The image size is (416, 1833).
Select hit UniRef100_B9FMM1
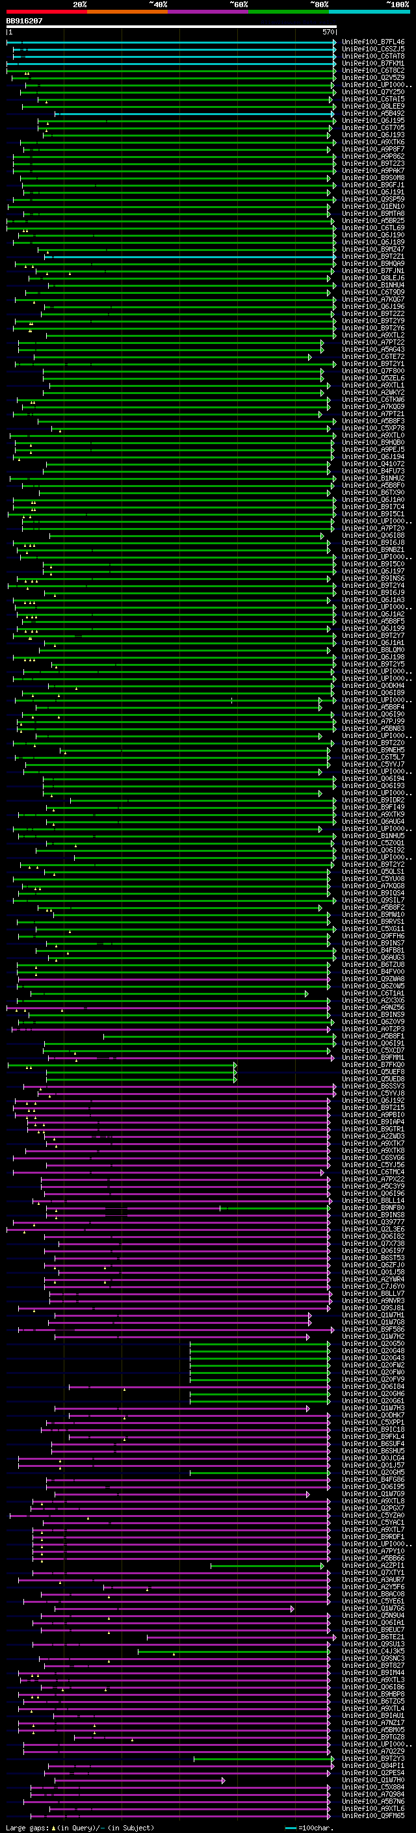click(x=373, y=1058)
